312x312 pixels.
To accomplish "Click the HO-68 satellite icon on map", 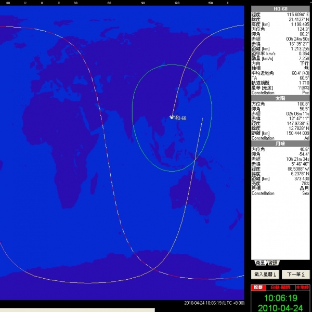I will (173, 116).
